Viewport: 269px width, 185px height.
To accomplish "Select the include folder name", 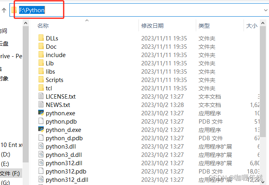I will 56,55.
